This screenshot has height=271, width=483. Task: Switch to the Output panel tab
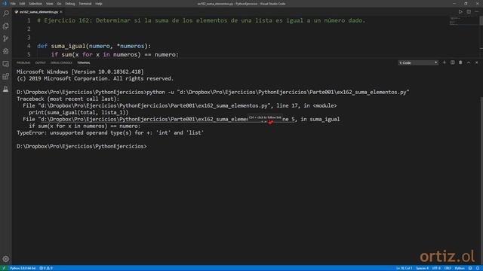tap(40, 62)
